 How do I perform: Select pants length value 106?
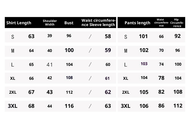tap(144, 106)
